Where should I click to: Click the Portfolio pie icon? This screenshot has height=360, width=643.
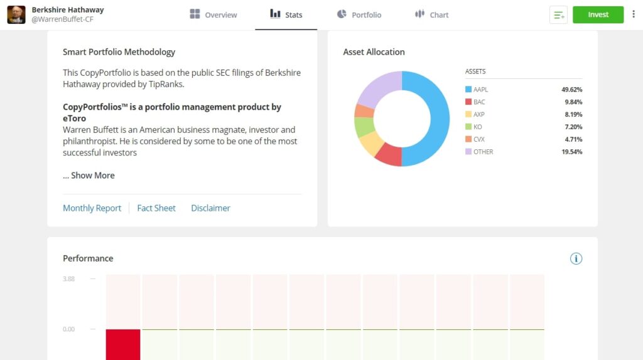click(x=342, y=14)
